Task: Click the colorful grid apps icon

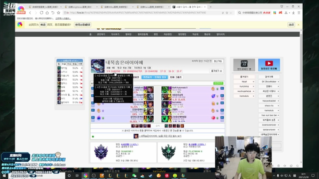Action: 275,13
